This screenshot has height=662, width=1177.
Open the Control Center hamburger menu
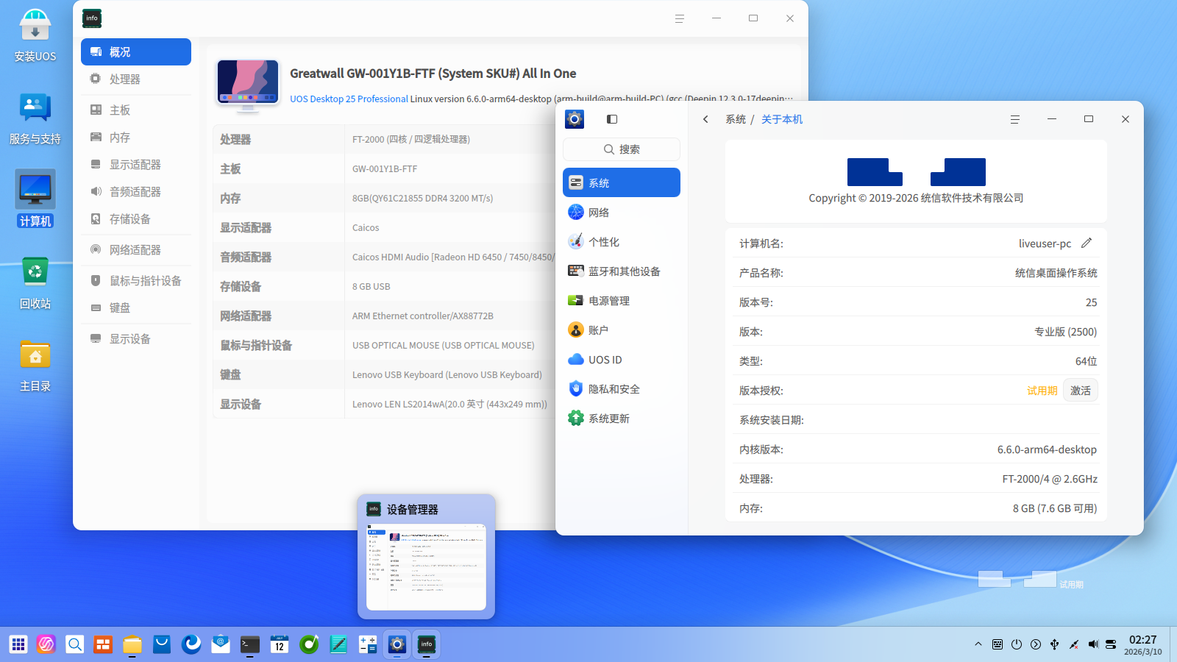click(x=1015, y=119)
